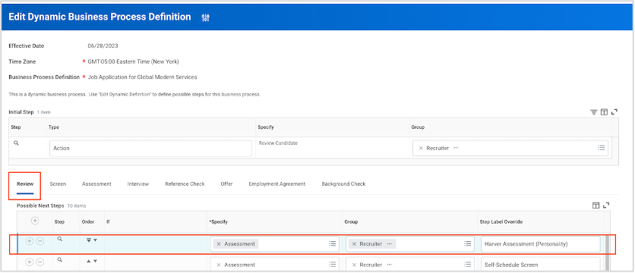Open ellipsis for Recruiter in Self-Schedule Screen row
635x273 pixels.
tap(389, 265)
